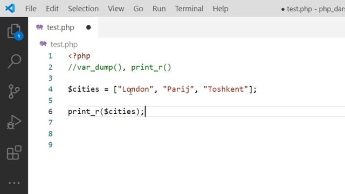Open the Help menu
This screenshot has height=194, width=345.
click(220, 9)
